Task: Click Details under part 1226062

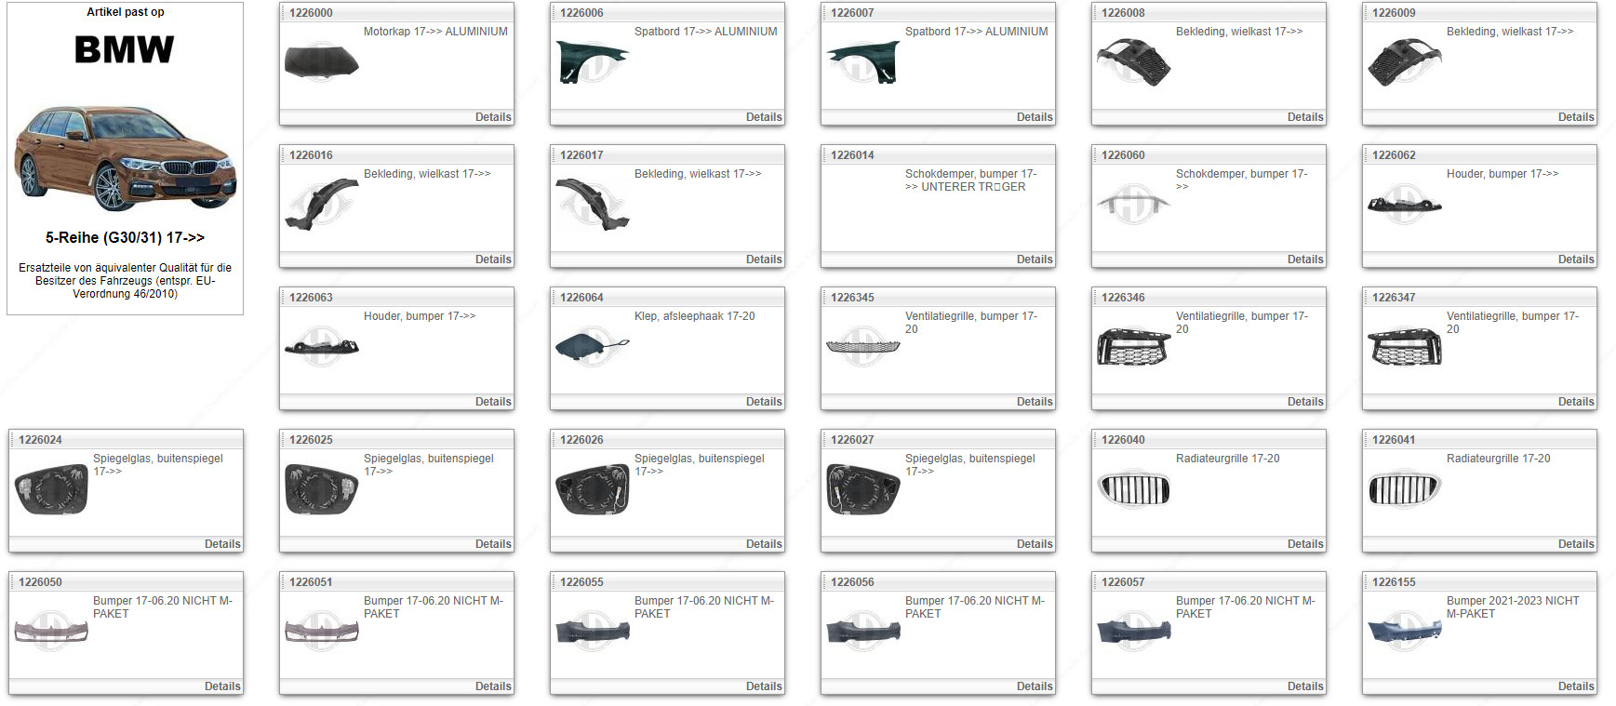Action: click(x=1576, y=260)
